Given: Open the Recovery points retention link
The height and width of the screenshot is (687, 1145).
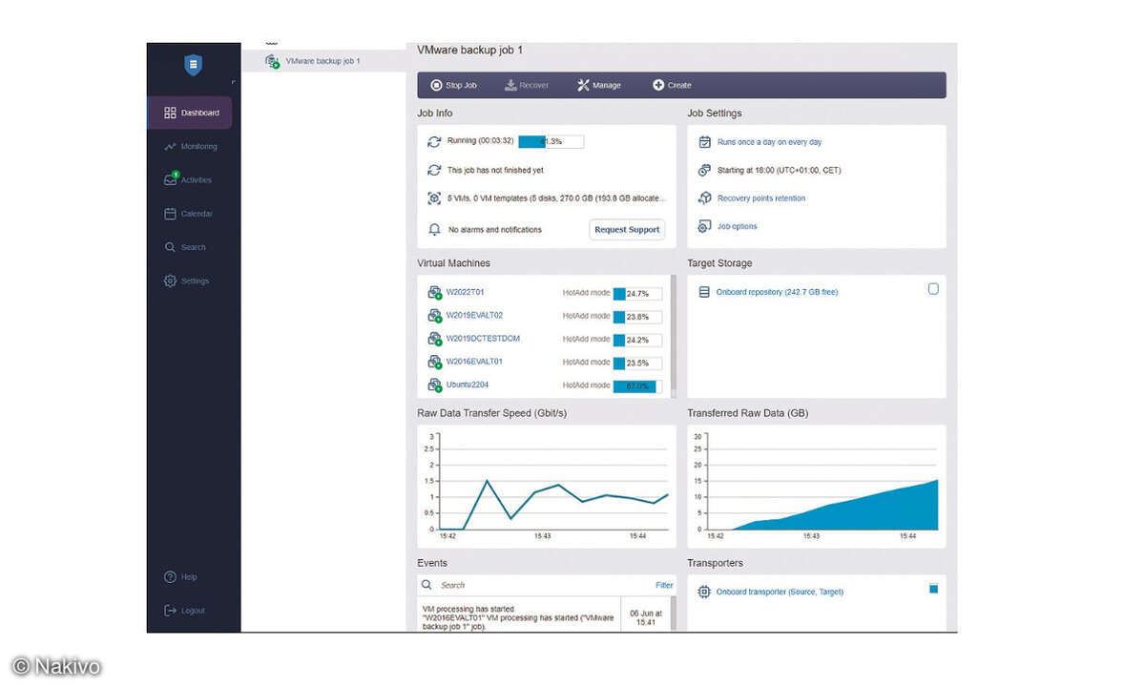Looking at the screenshot, I should [761, 198].
